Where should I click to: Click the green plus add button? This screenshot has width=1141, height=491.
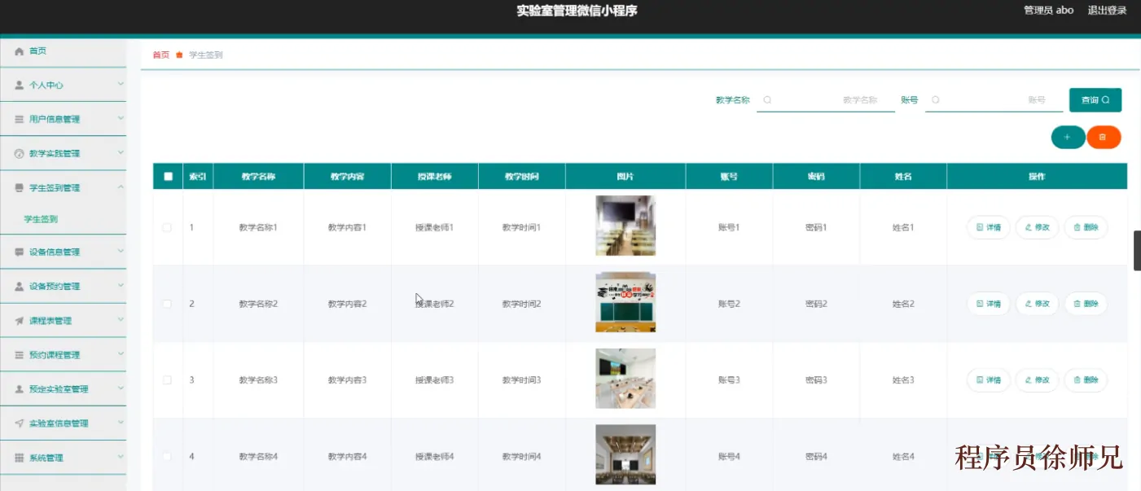click(x=1068, y=138)
